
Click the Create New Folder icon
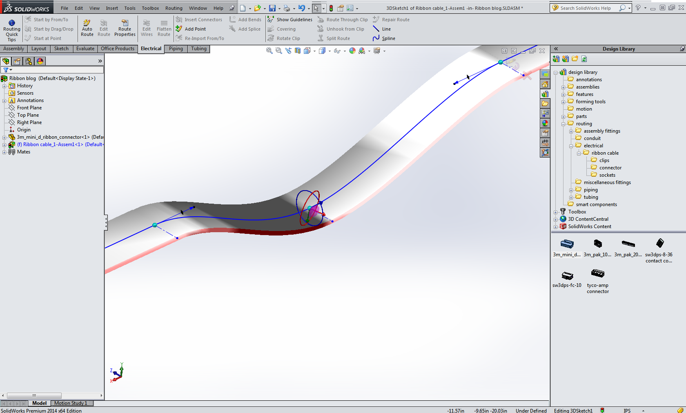click(x=575, y=59)
